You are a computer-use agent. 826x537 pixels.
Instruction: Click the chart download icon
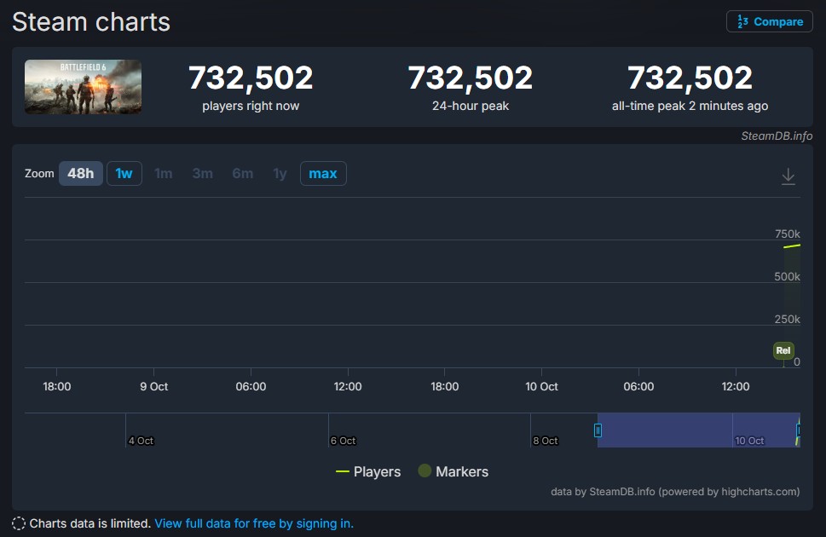(x=788, y=176)
